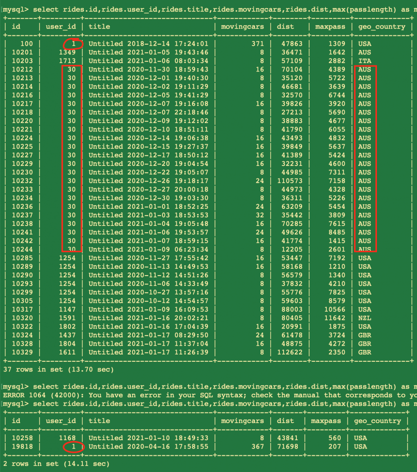The width and height of the screenshot is (417, 472).
Task: Click title 'Untitled 2020-12-15 19:27:37'
Action: coord(148,147)
